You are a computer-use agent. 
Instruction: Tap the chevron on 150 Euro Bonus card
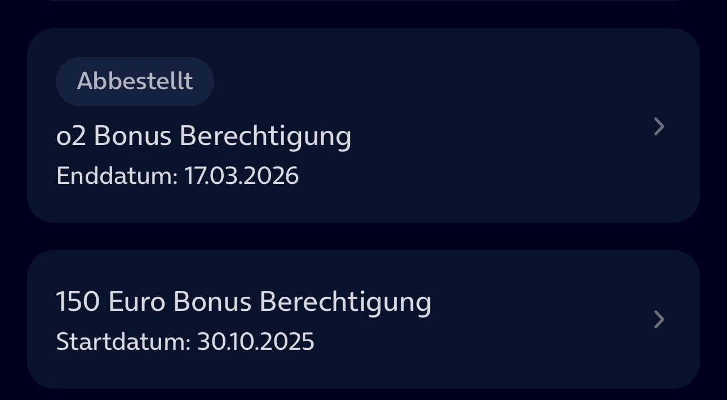[x=659, y=320]
